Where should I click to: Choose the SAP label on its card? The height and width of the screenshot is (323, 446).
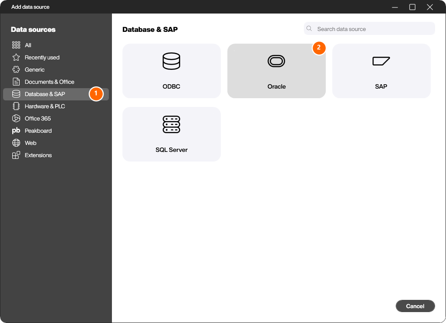click(x=381, y=86)
